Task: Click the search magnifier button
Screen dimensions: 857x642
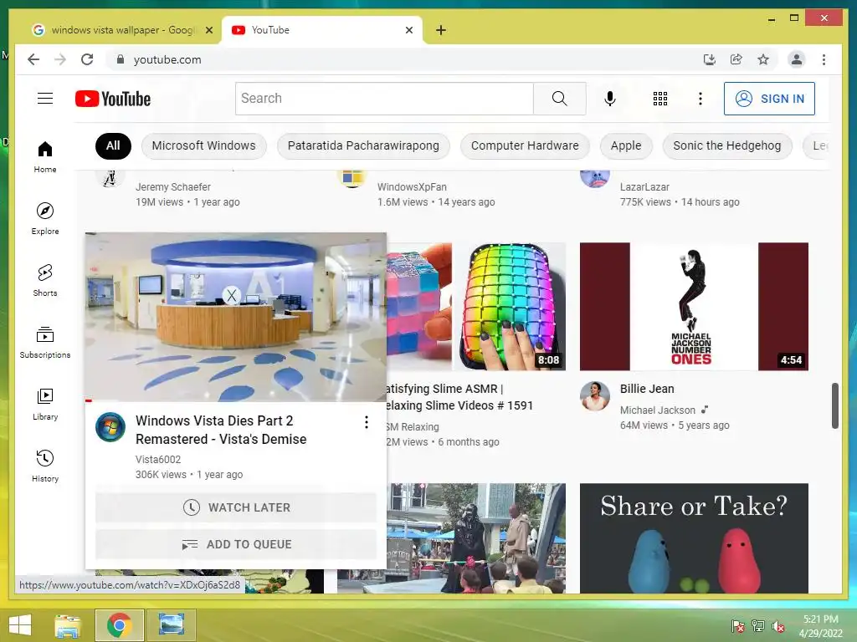Action: [x=559, y=99]
